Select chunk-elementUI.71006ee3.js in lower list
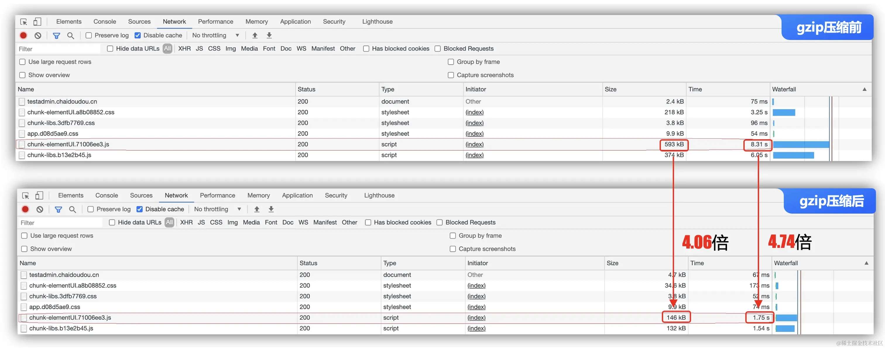Image resolution: width=885 pixels, height=348 pixels. click(70, 318)
